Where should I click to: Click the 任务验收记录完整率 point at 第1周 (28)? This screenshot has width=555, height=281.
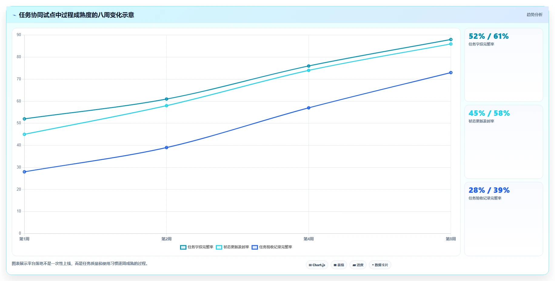point(25,172)
